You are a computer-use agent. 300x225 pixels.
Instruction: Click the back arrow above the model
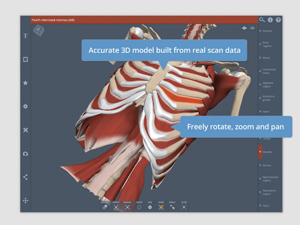244,28
